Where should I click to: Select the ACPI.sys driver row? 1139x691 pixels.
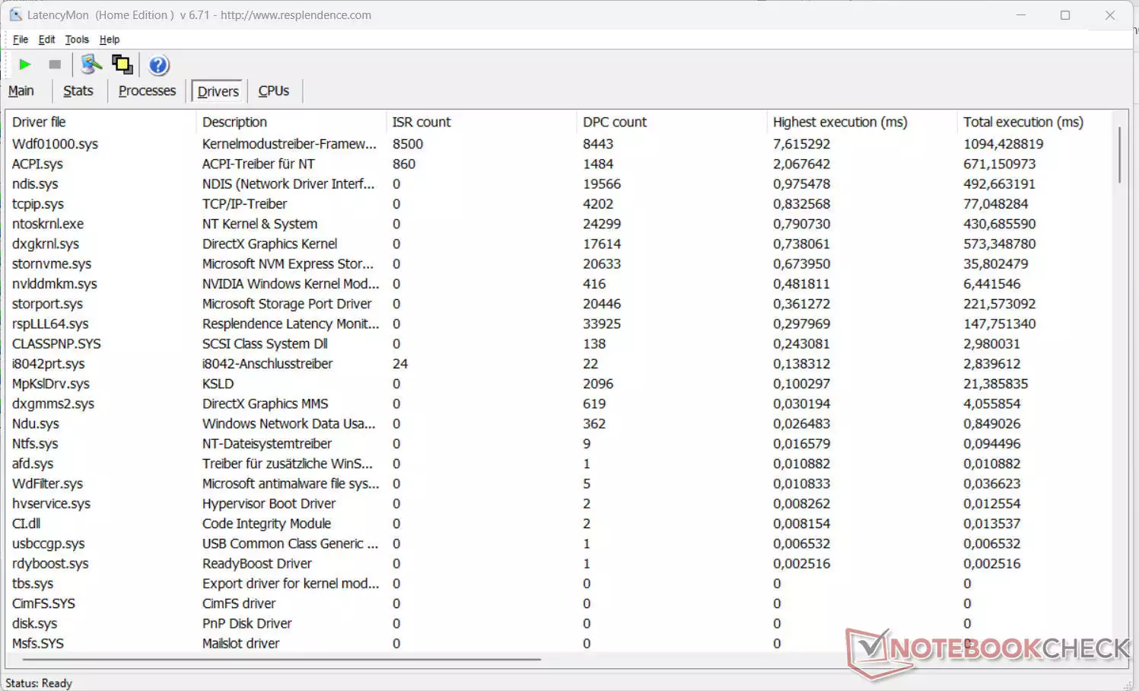point(559,164)
